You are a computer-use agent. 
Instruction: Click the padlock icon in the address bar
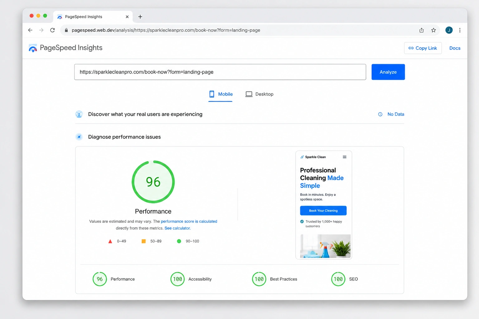tap(66, 30)
